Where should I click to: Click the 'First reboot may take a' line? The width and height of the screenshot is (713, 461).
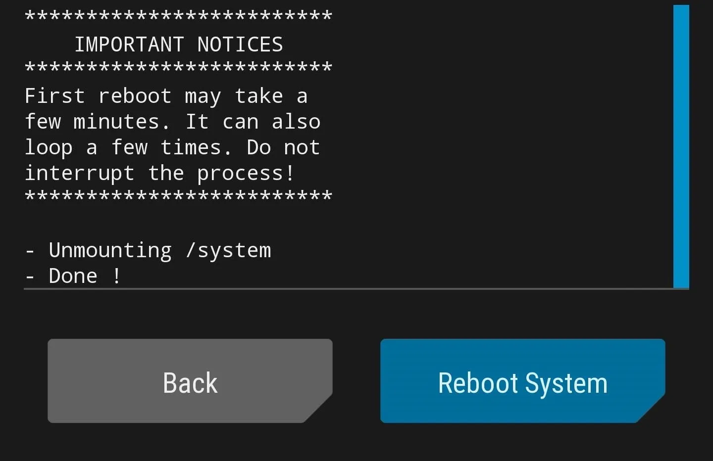[x=166, y=96]
